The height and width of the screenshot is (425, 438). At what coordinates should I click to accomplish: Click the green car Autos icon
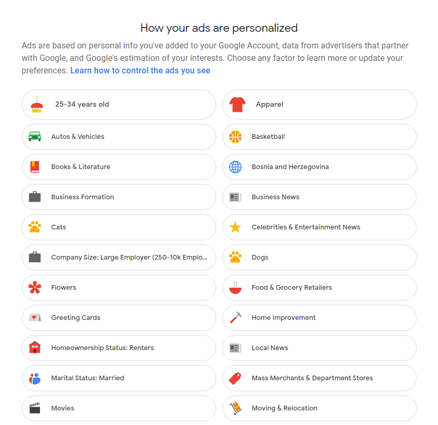tap(35, 137)
